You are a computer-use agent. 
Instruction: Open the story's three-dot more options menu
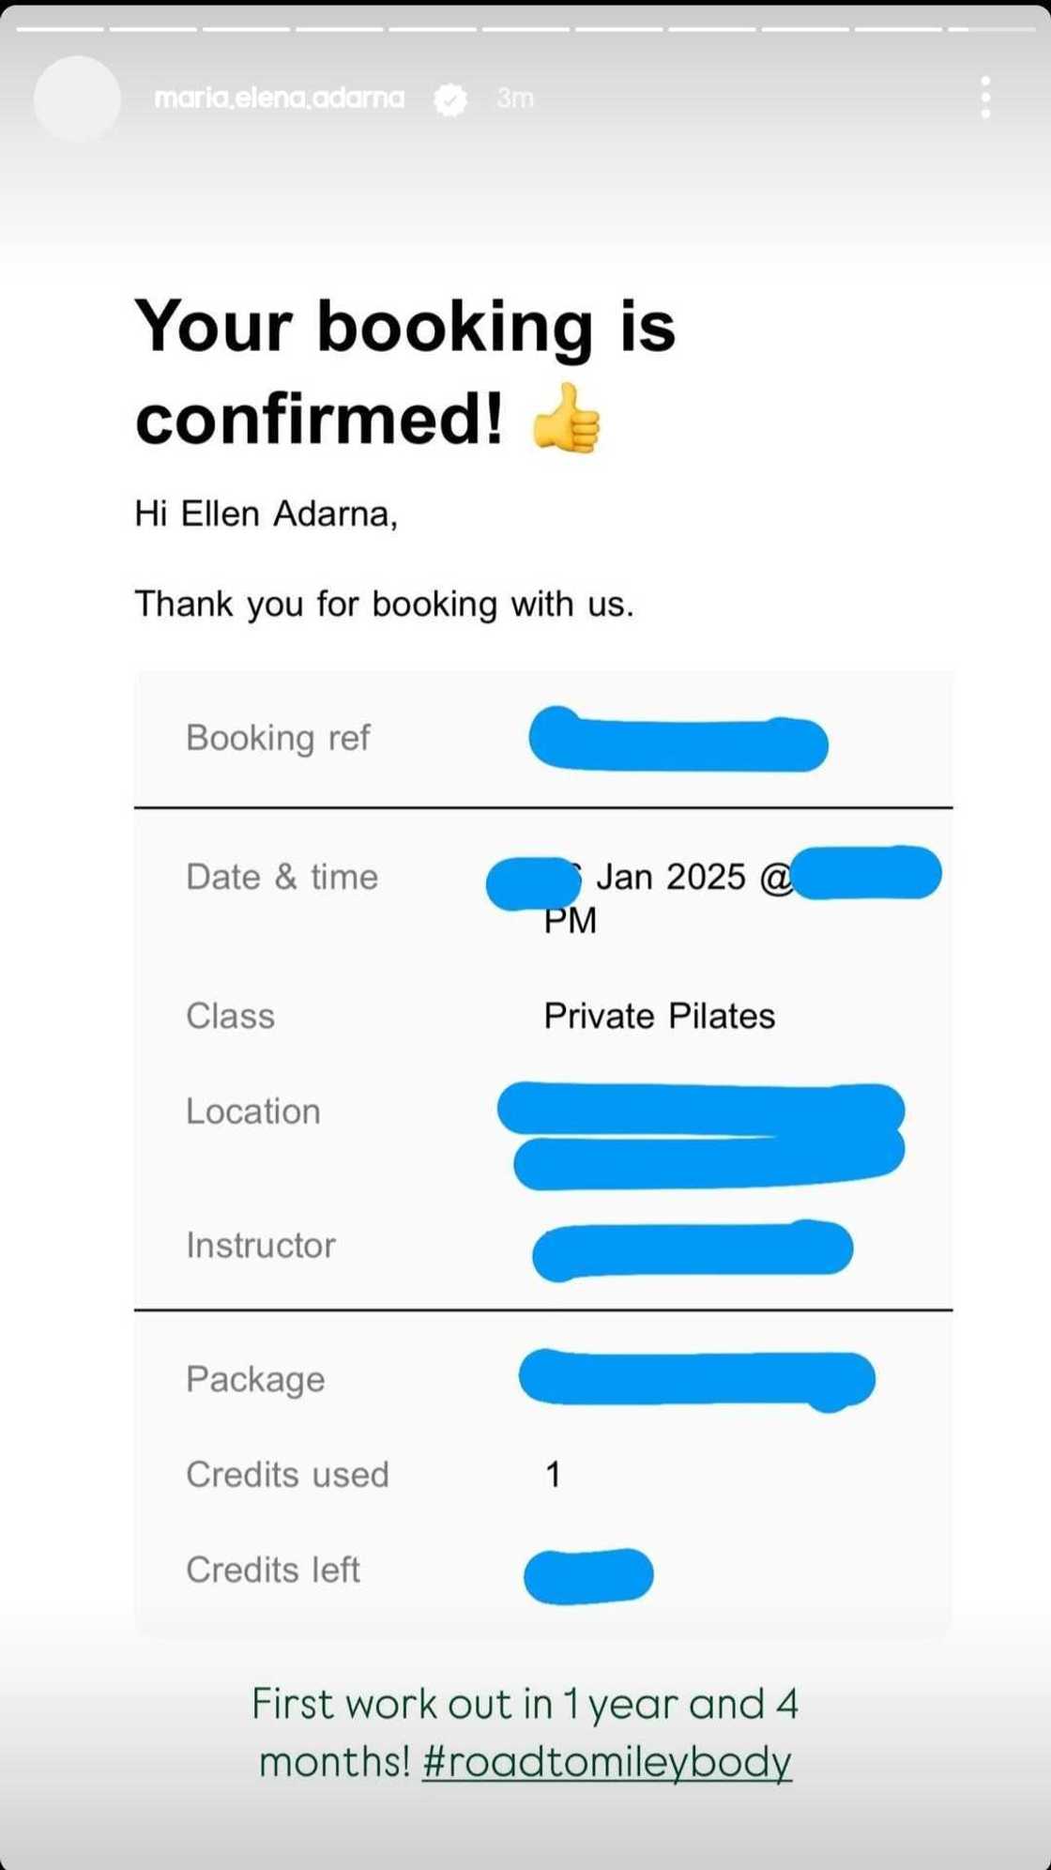pos(984,98)
